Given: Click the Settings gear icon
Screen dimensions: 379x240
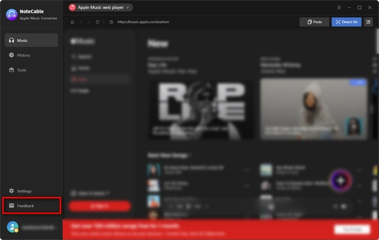Looking at the screenshot, I should (x=11, y=191).
